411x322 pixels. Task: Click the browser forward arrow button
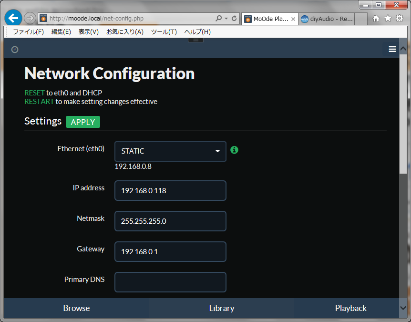30,18
